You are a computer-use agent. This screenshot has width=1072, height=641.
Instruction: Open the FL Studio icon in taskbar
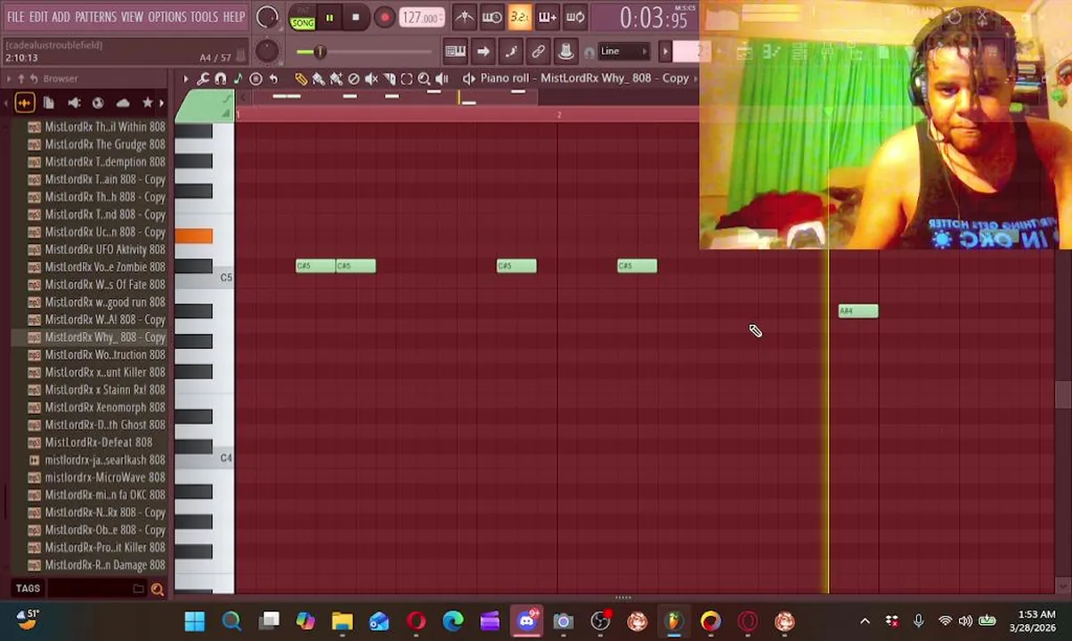point(673,621)
